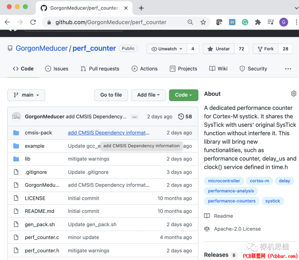Switch to the Wiki tab
299x260 pixels.
[218, 69]
